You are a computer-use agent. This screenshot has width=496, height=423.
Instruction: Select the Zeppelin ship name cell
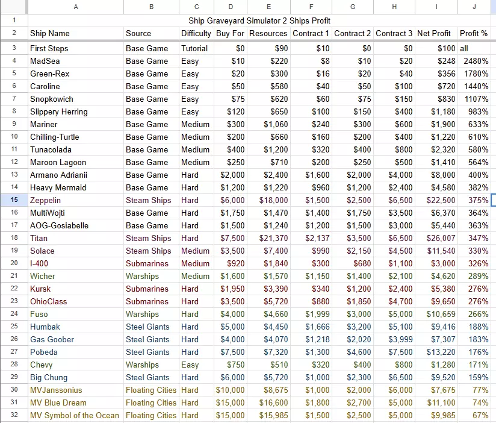pos(76,200)
